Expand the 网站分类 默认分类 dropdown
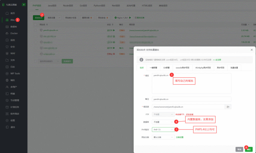The height and width of the screenshot is (153, 256). point(163,137)
